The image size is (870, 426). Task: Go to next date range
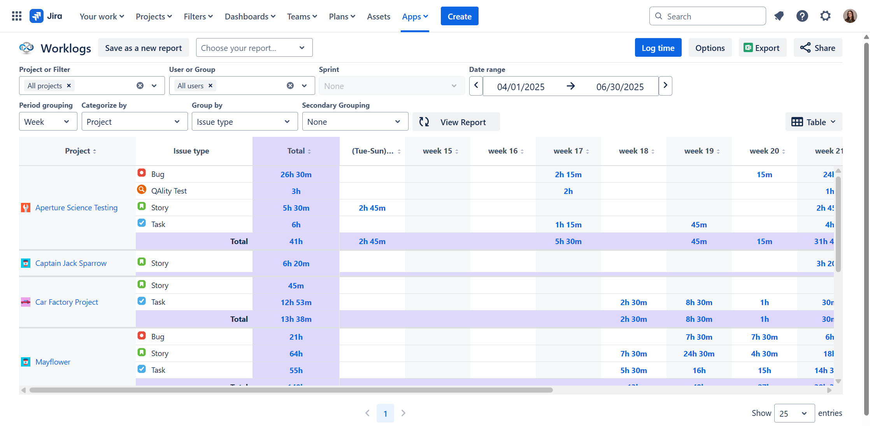(x=665, y=86)
